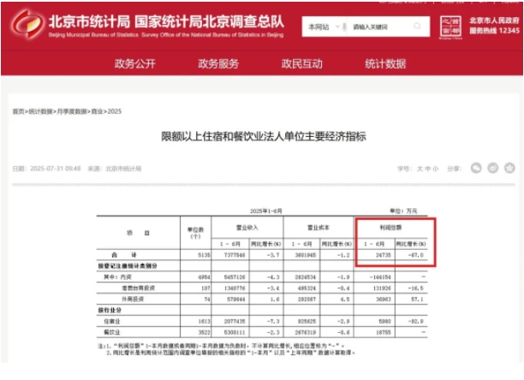Click the Beijing Bureau of Statistics logo
Screen dimensions: 524x380
[x=25, y=23]
